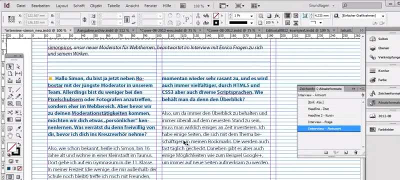Select the Page tool
Viewport: 400px width, 180px height.
coord(10,73)
